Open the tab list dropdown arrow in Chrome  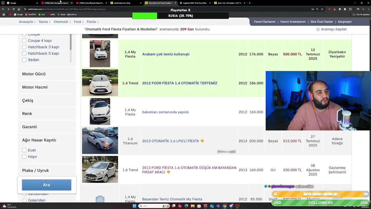pyautogui.click(x=3, y=3)
